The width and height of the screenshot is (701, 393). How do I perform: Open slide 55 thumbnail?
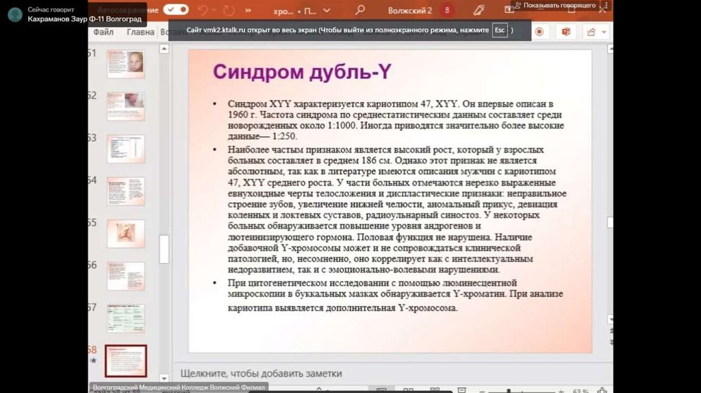126,233
